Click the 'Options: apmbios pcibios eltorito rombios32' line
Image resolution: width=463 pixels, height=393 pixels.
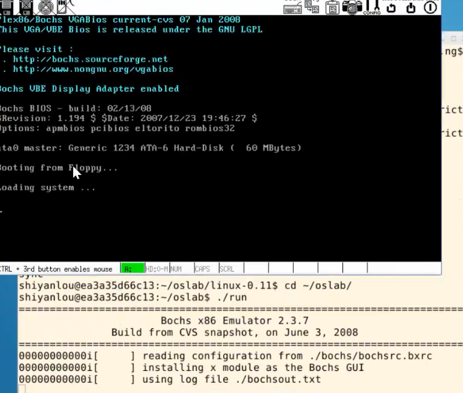[x=117, y=128]
